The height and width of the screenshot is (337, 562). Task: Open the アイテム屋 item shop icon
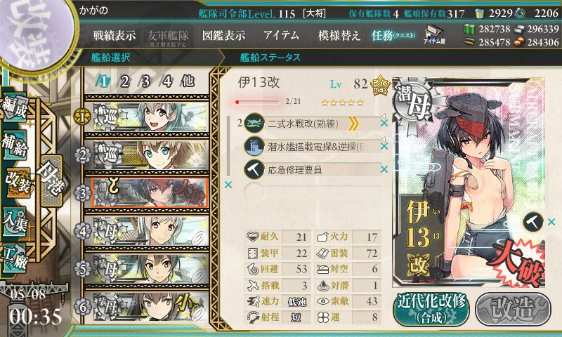(x=434, y=34)
